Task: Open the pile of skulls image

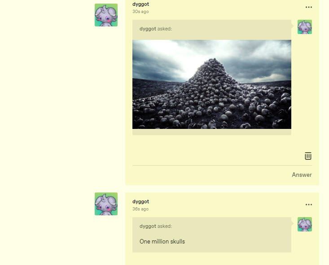Action: coord(212,84)
